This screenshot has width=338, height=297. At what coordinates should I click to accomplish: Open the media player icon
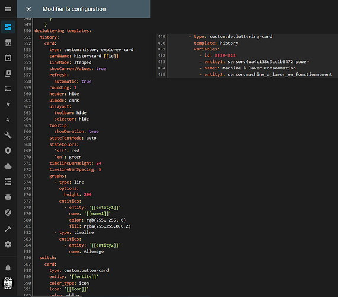(x=8, y=73)
